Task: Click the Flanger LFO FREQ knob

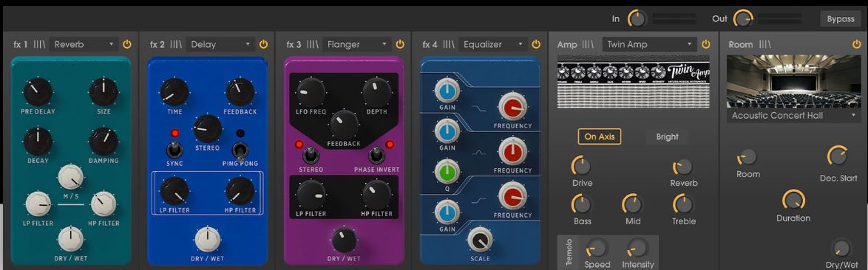Action: tap(311, 92)
